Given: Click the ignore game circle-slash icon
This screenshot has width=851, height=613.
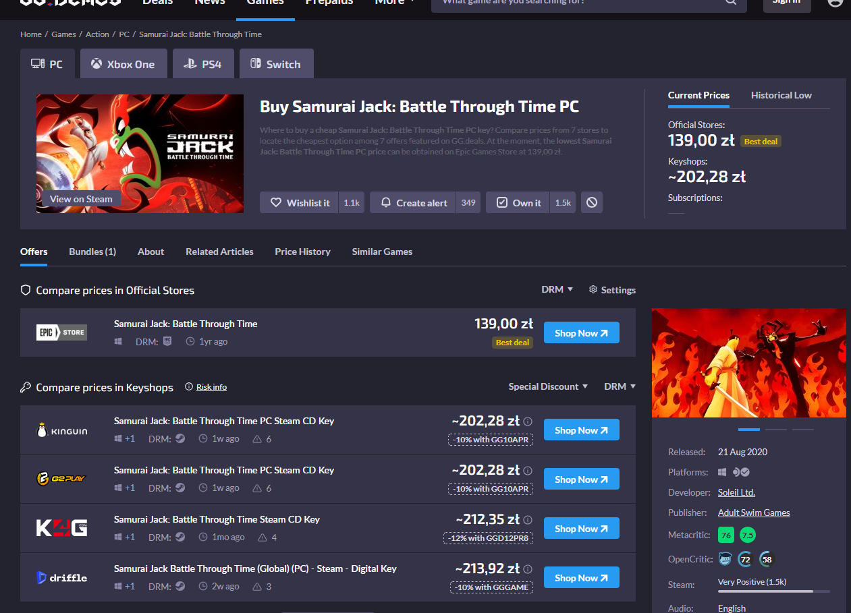Looking at the screenshot, I should [x=592, y=202].
